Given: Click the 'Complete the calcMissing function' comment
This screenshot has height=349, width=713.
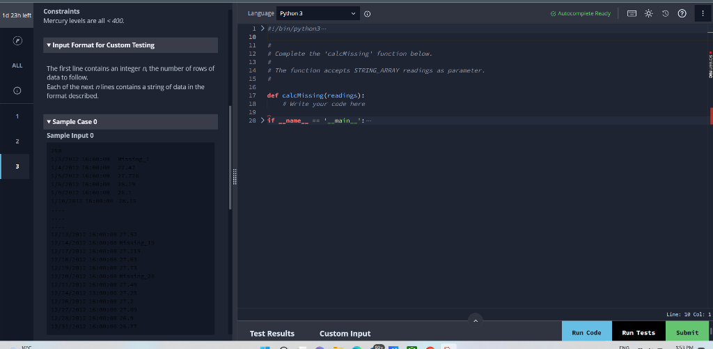Looking at the screenshot, I should [350, 54].
